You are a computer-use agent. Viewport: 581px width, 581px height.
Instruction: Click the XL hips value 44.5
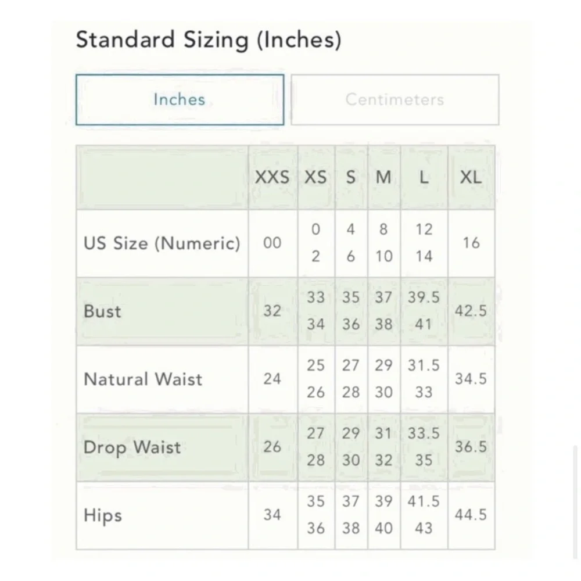click(471, 515)
